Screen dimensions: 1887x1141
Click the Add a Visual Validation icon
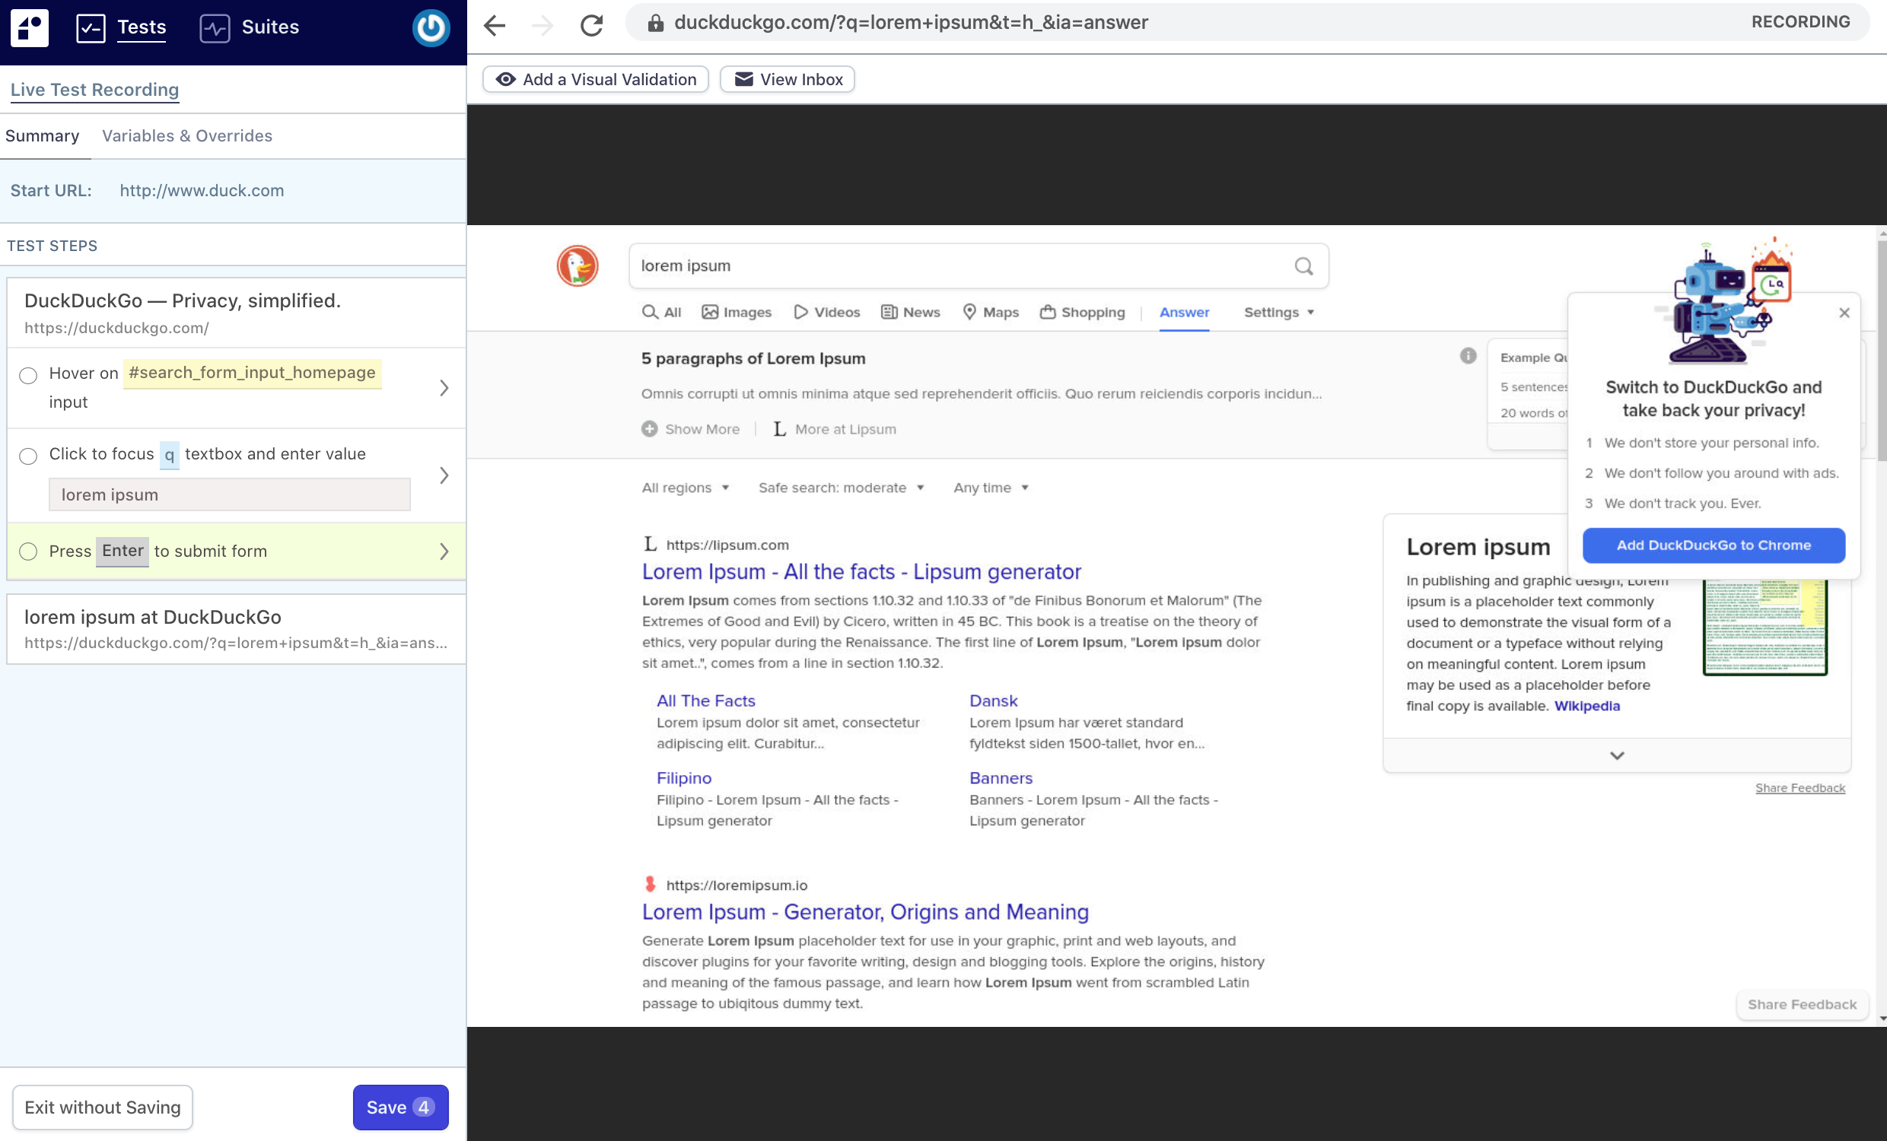point(505,79)
